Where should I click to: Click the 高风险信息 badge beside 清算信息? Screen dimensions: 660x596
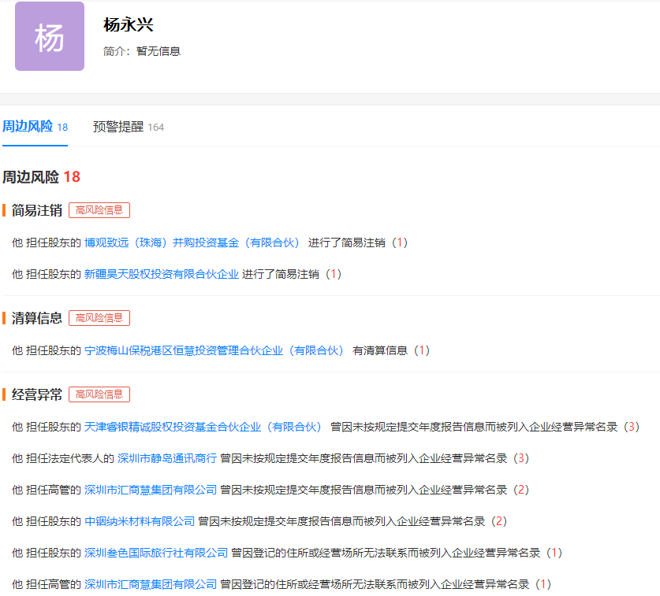coord(99,318)
